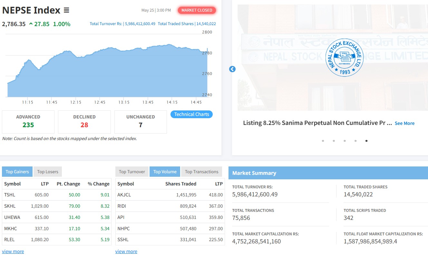The width and height of the screenshot is (428, 255).
Task: Click the Shares Traded column header
Action: pos(181,184)
